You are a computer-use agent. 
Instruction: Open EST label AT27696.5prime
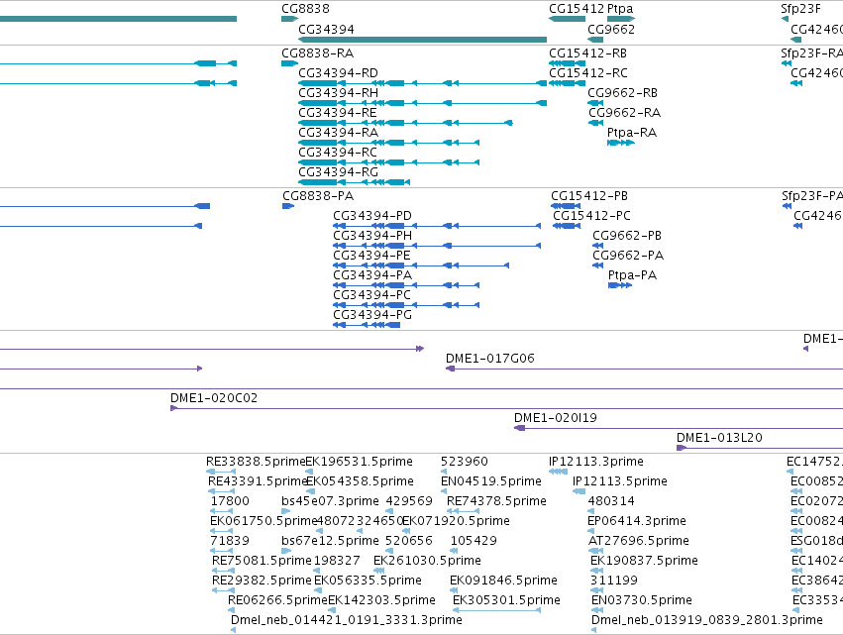639,542
